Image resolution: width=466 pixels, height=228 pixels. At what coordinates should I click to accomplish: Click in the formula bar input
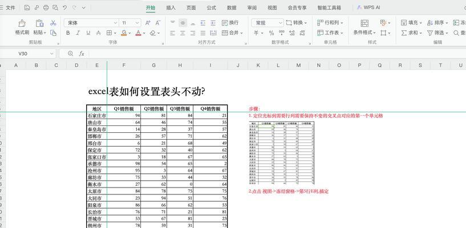(277, 54)
